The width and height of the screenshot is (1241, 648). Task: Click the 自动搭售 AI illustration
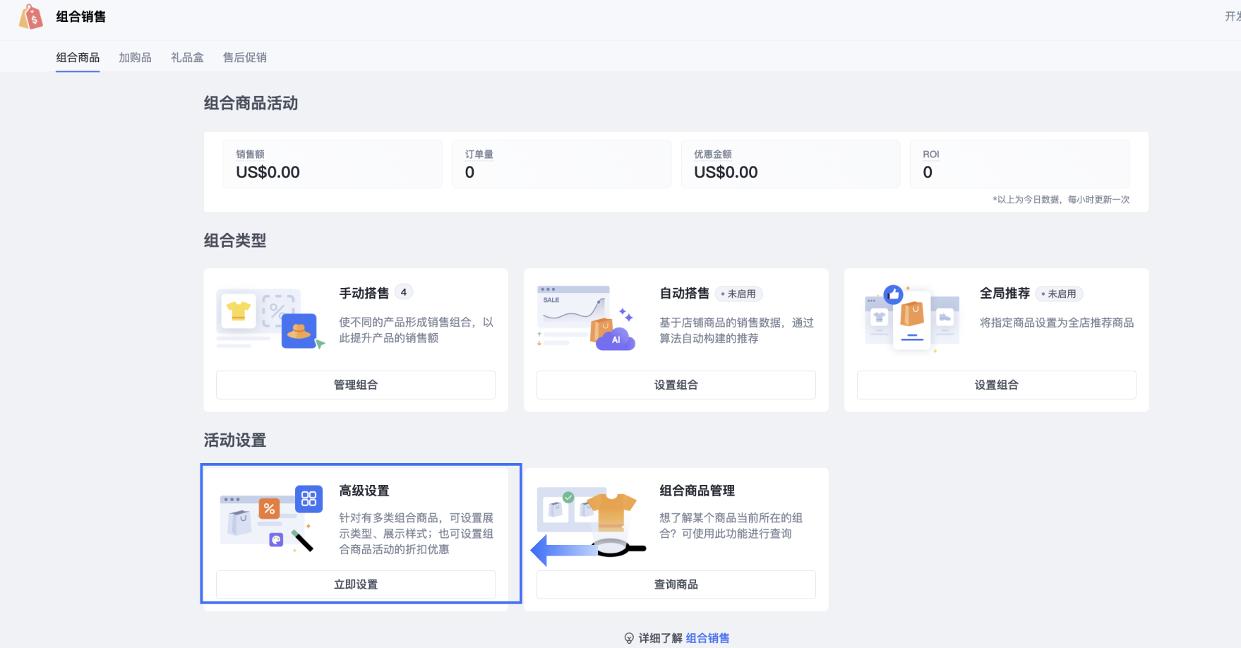[x=587, y=318]
